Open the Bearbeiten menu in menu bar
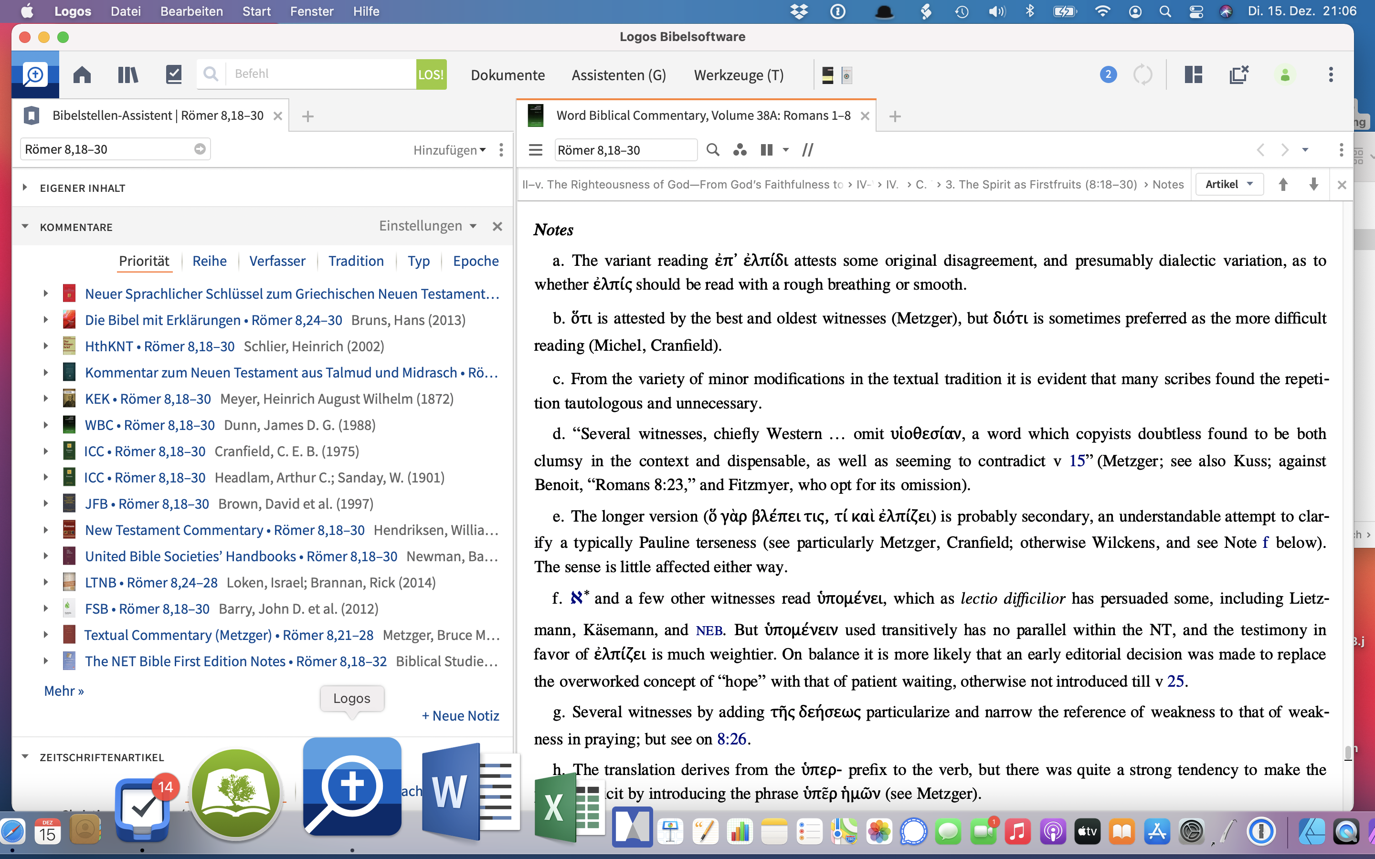This screenshot has height=859, width=1375. coord(191,11)
